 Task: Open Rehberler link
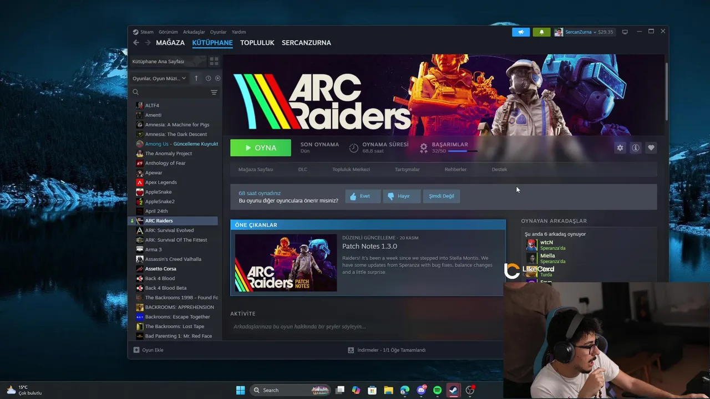coord(455,170)
